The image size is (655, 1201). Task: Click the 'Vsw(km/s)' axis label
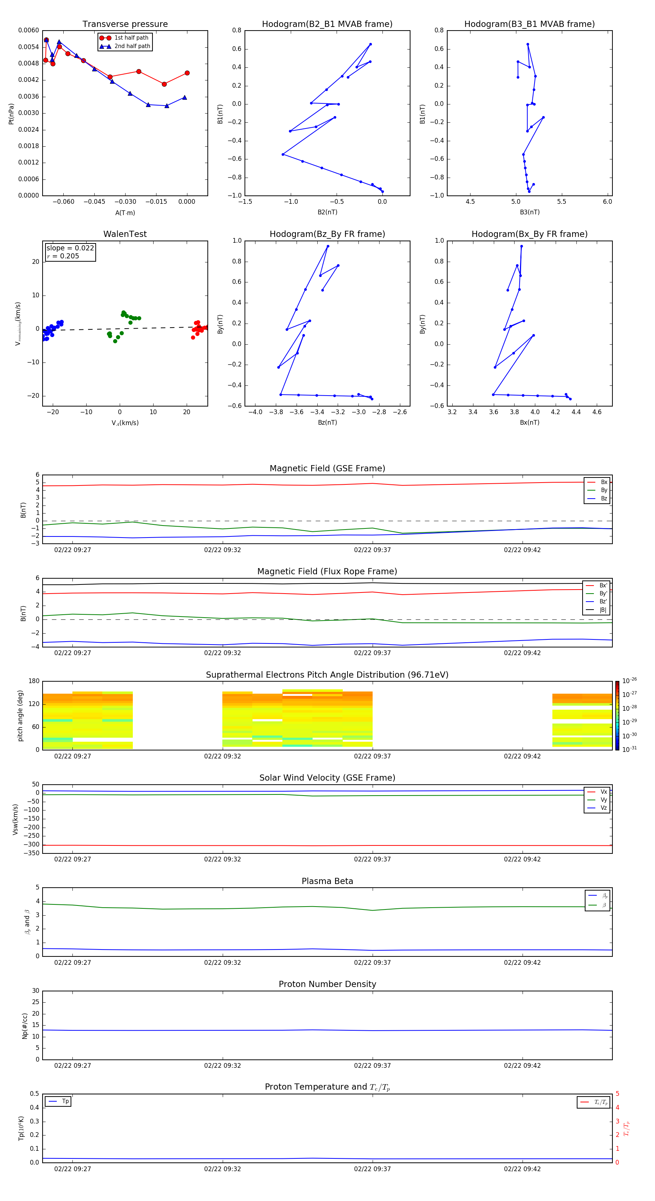(15, 819)
